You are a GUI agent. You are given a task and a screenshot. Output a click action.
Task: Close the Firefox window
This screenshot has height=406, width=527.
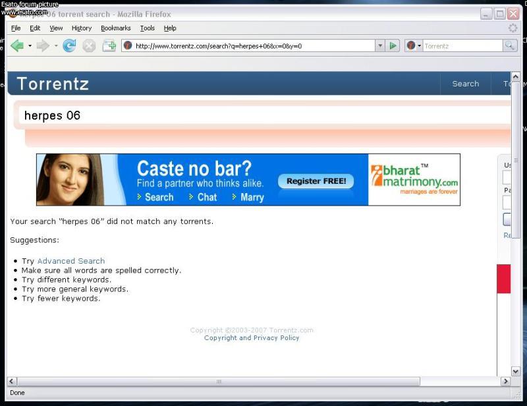(513, 14)
